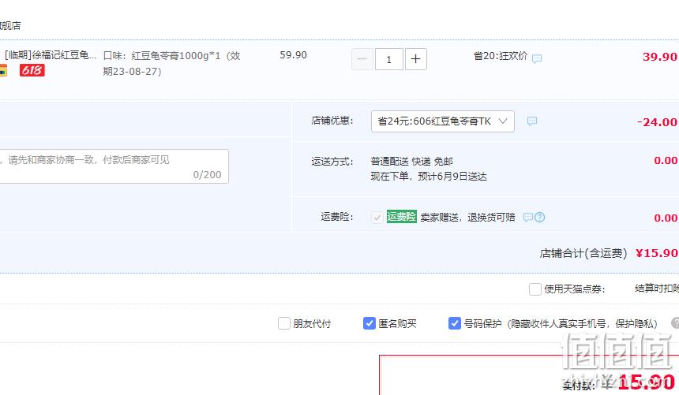Viewport: 679px width, 395px height.
Task: Open the 店铺优惠 discount dropdown
Action: pos(443,121)
